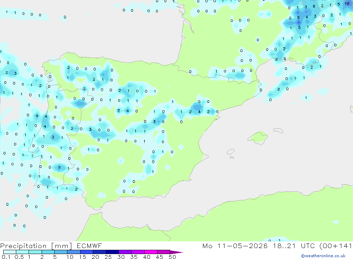Screen dimensions: 353x259
Task: Click the "Precipitation [mm]" title text
Action: [x=36, y=246]
